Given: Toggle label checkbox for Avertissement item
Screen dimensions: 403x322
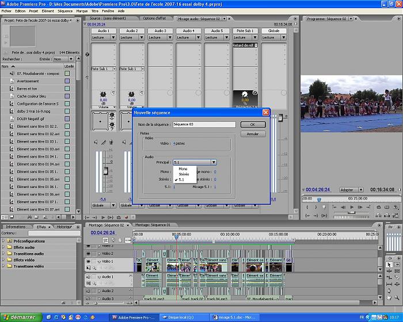Looking at the screenshot, I should pyautogui.click(x=67, y=81).
